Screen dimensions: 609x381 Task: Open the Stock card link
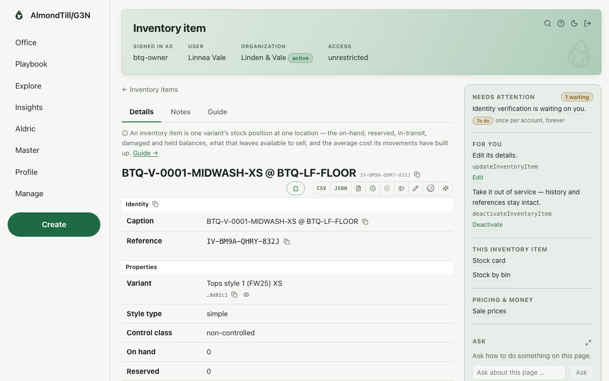click(x=489, y=261)
